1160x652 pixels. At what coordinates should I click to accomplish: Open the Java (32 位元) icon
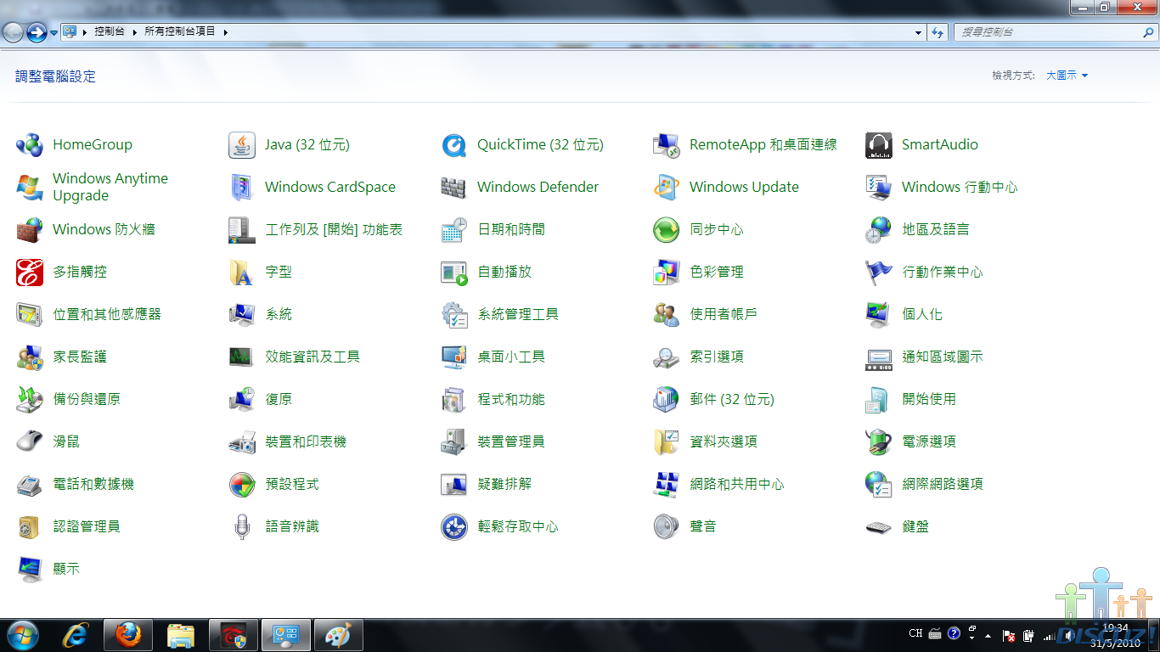(242, 145)
